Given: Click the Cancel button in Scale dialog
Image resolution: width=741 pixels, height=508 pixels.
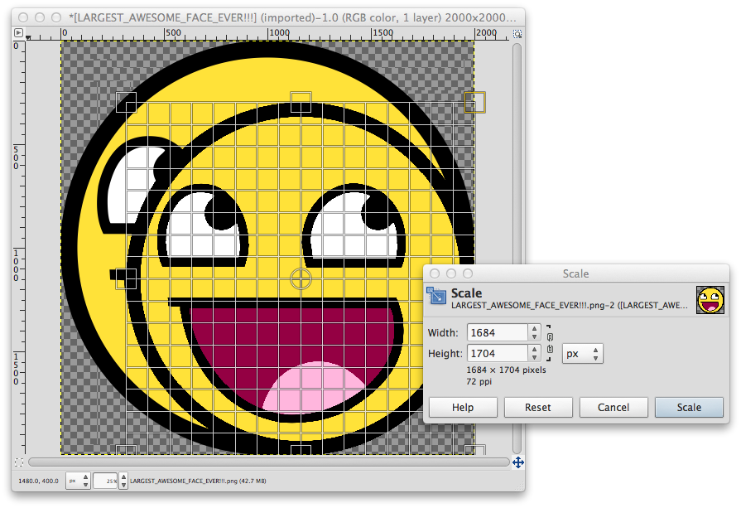Looking at the screenshot, I should coord(613,407).
